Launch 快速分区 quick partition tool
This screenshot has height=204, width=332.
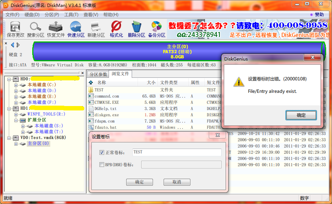tap(76, 29)
